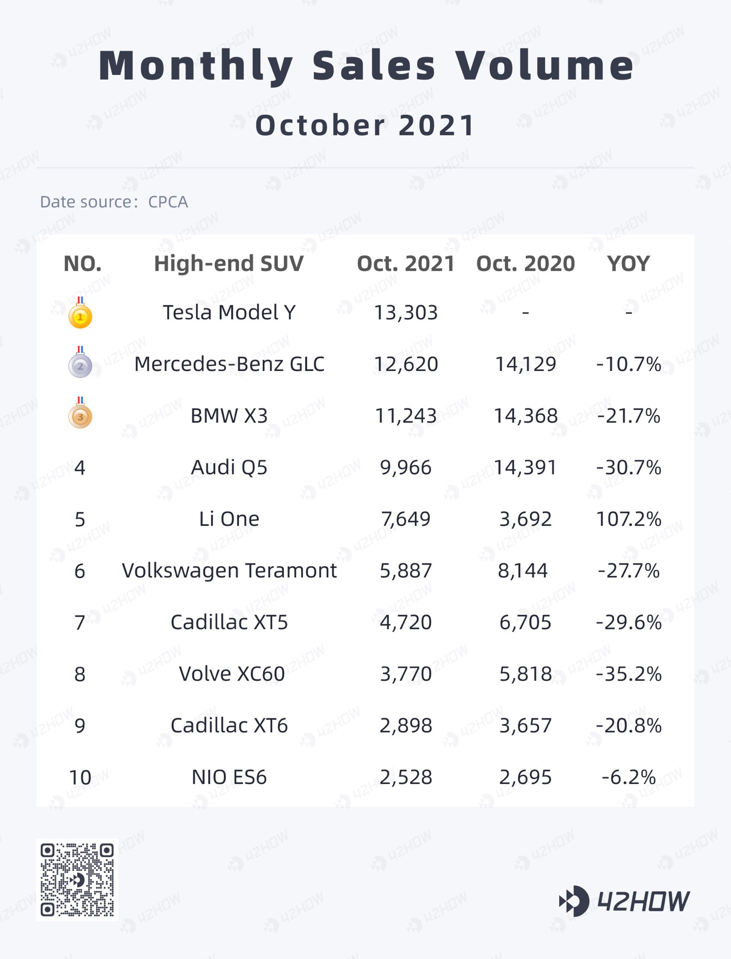Click the YOY column header

628,264
